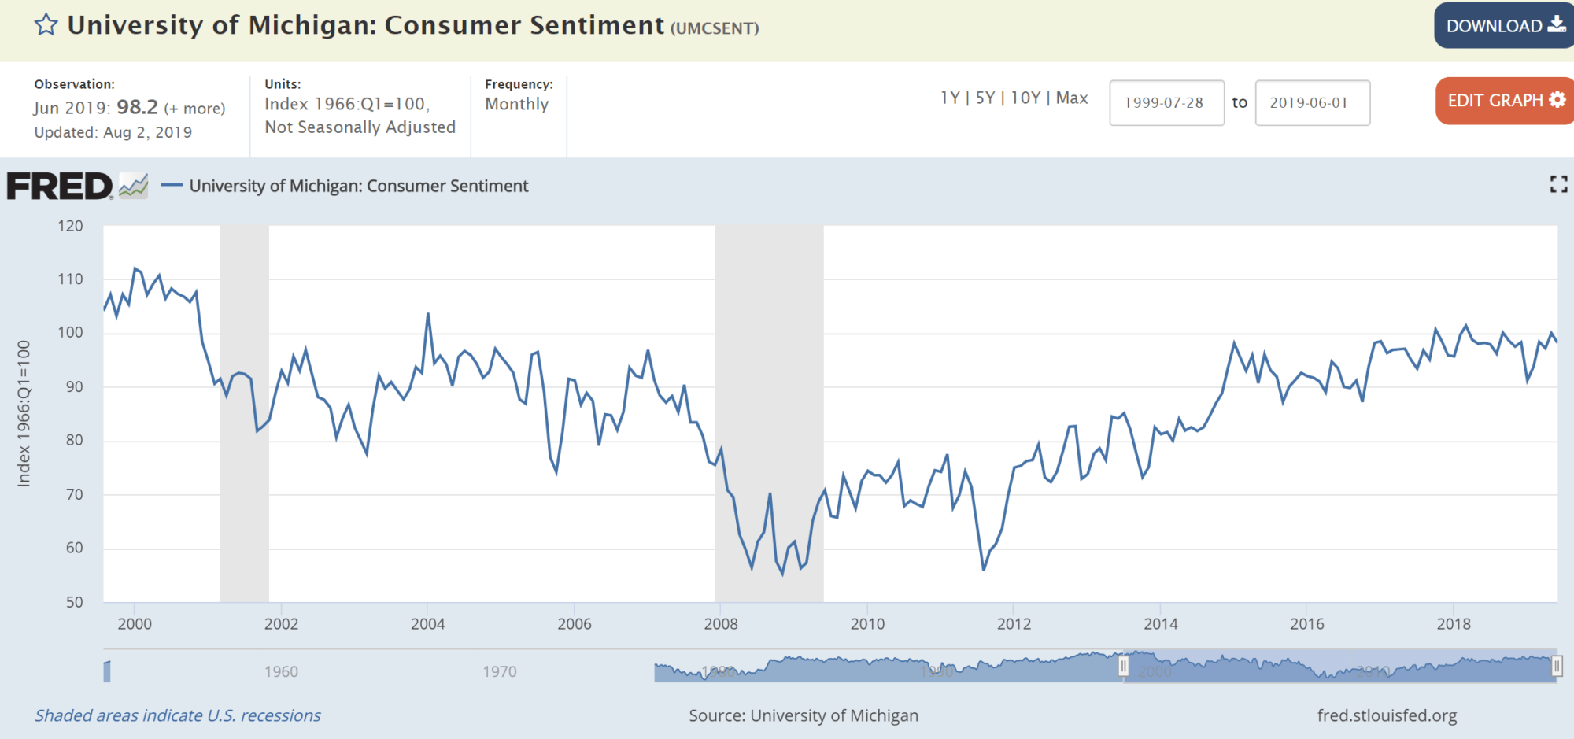Click the favorite star icon beside title

(x=46, y=25)
